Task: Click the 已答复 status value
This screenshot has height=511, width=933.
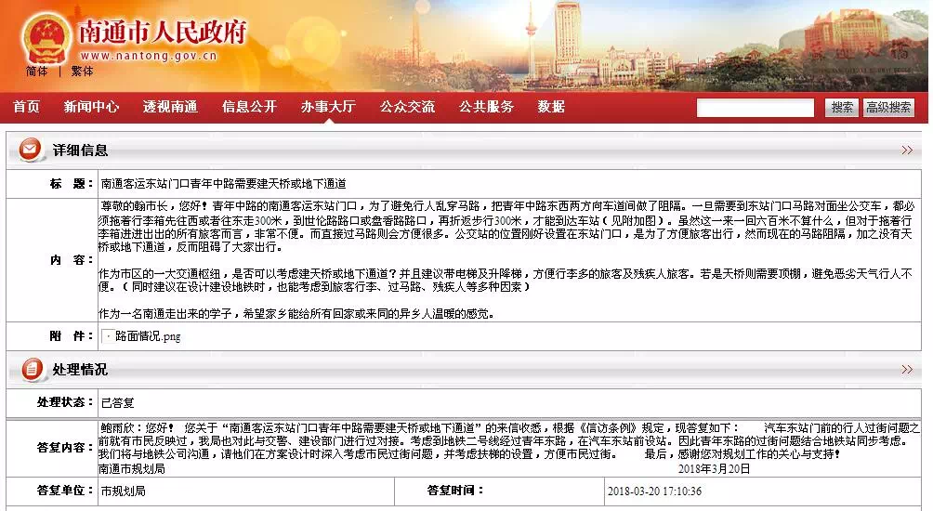Action: 118,403
